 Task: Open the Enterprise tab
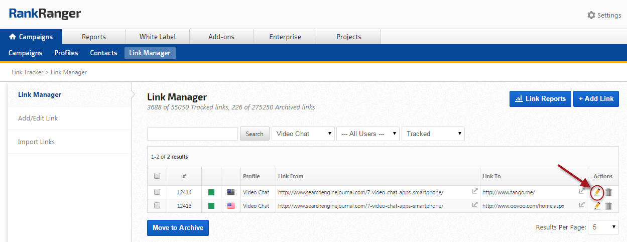click(x=285, y=37)
